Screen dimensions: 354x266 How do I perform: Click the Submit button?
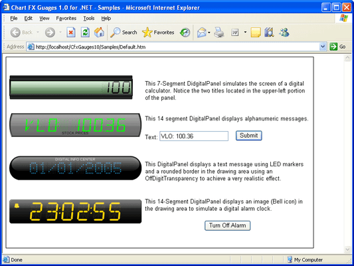click(249, 136)
